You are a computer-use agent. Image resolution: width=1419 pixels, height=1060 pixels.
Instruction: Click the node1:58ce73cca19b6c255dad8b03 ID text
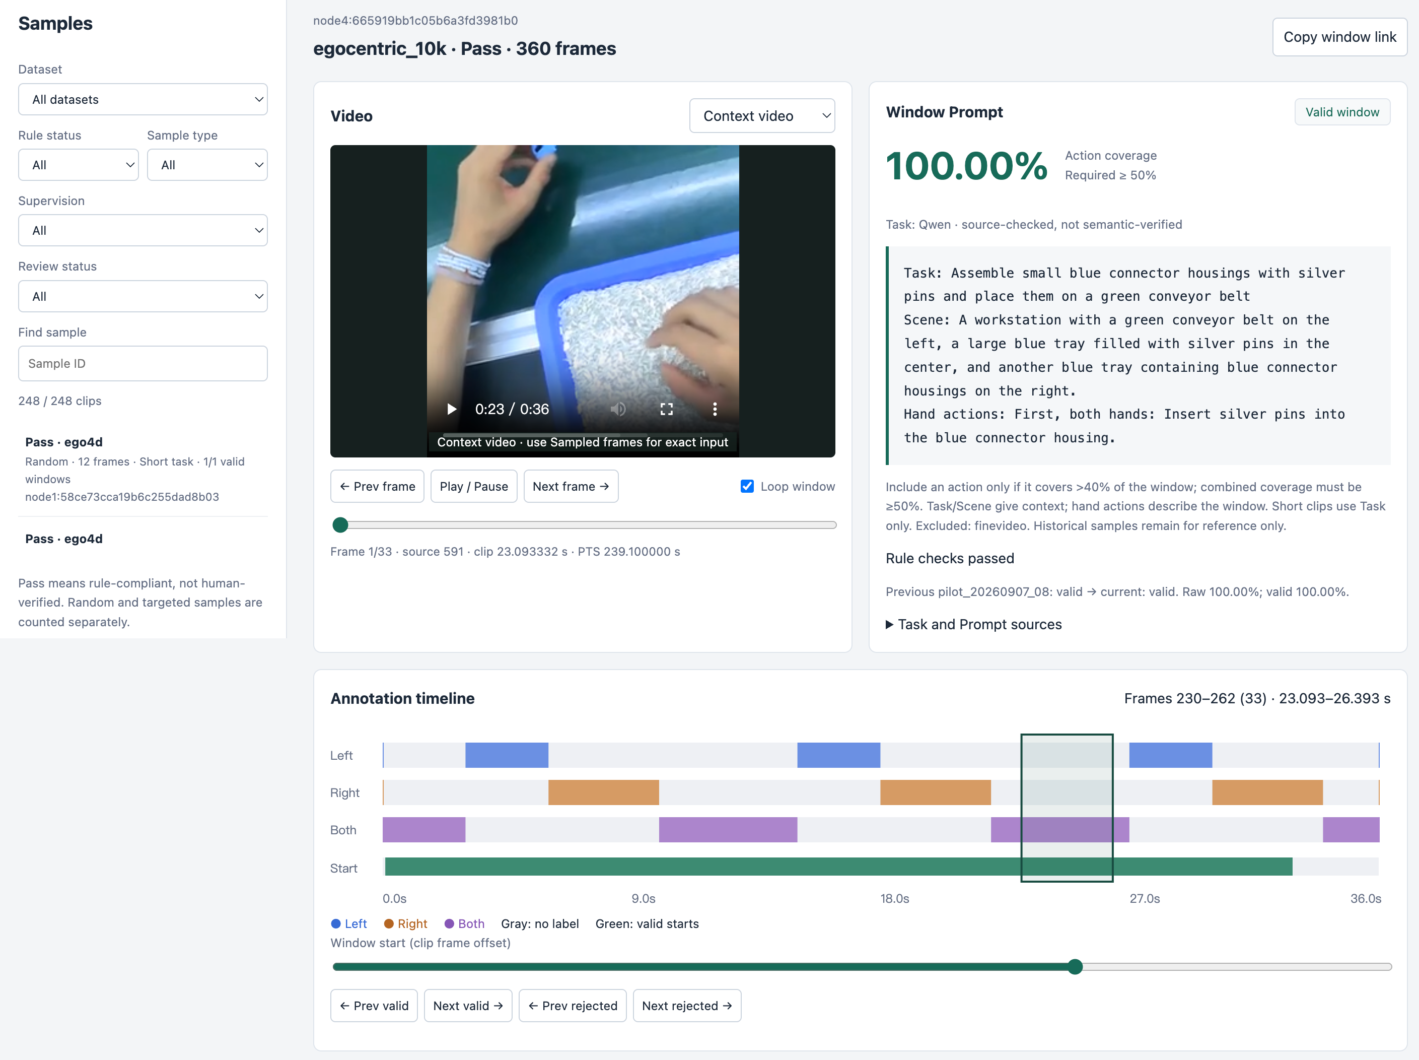point(122,497)
